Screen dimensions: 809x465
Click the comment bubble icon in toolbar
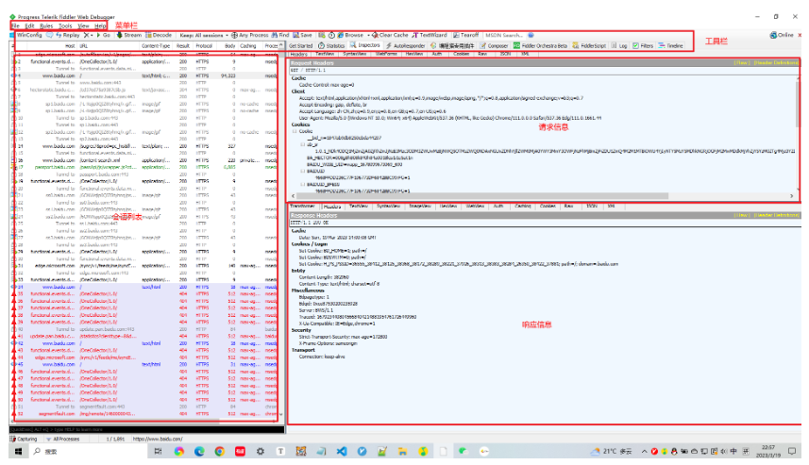coord(49,35)
